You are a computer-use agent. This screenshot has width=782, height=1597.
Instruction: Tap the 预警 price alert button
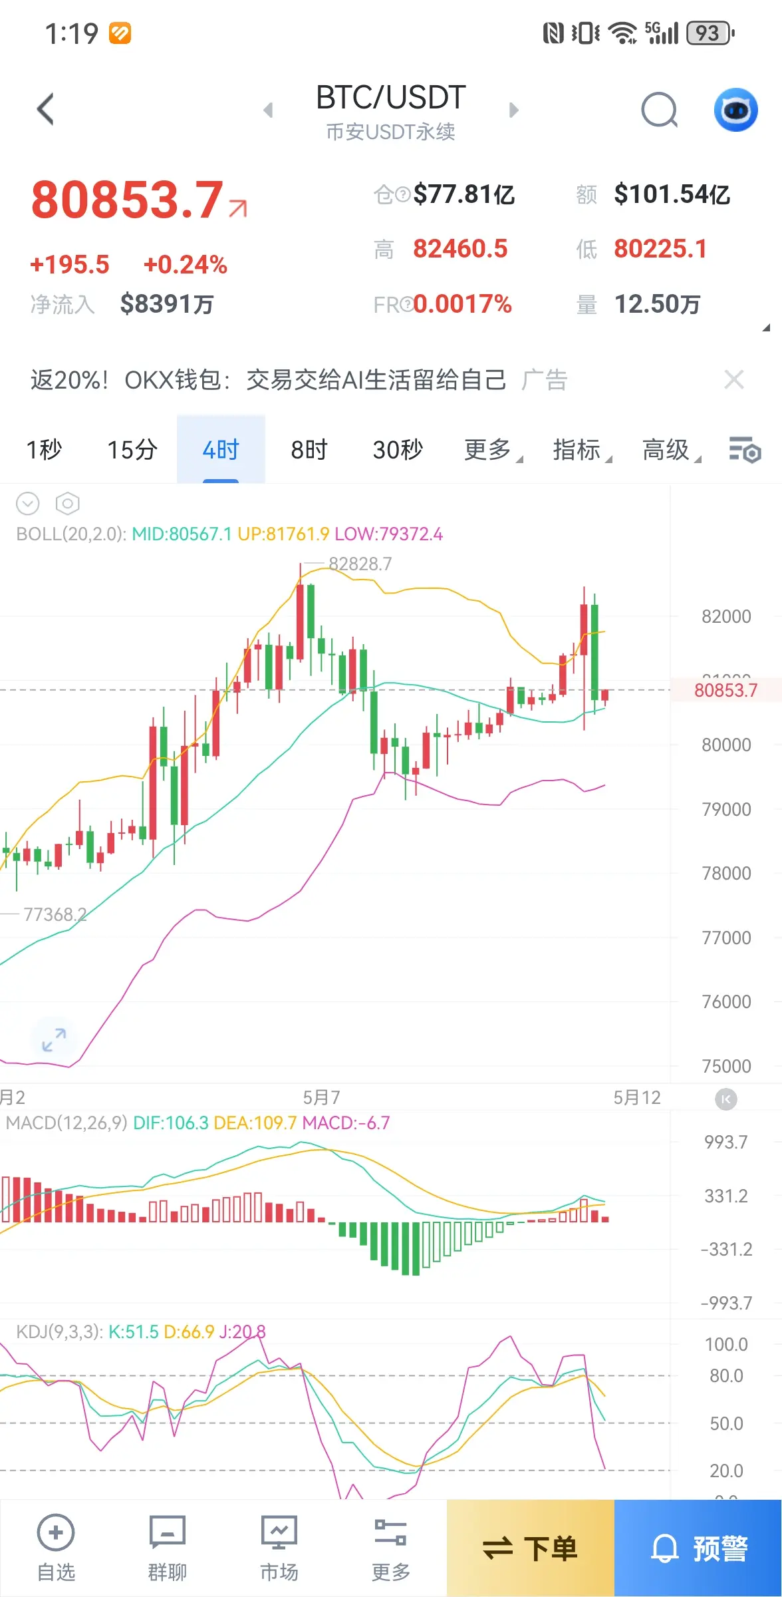698,1548
